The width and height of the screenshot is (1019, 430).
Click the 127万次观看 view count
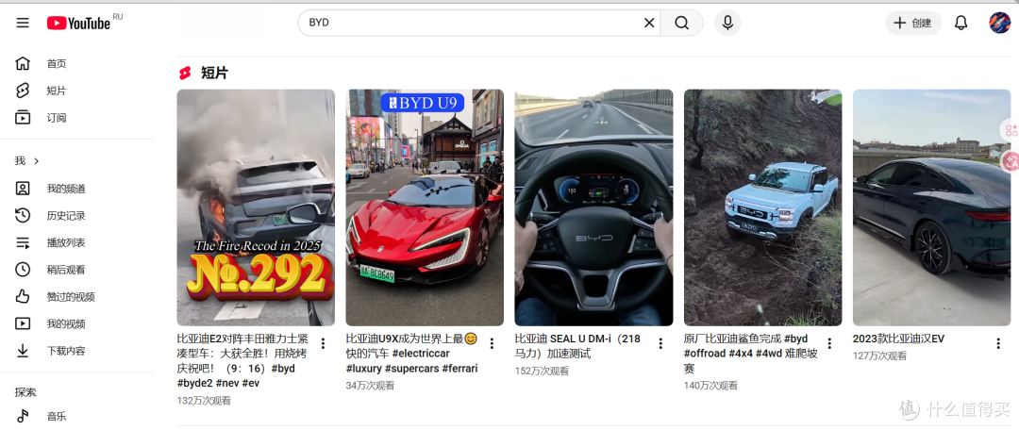tap(879, 356)
